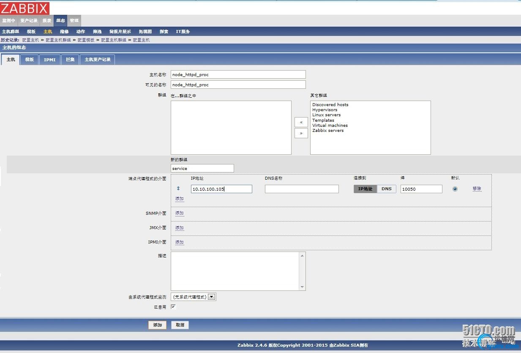Click the » remove-from-group arrow button
This screenshot has height=353, width=521.
[x=301, y=133]
